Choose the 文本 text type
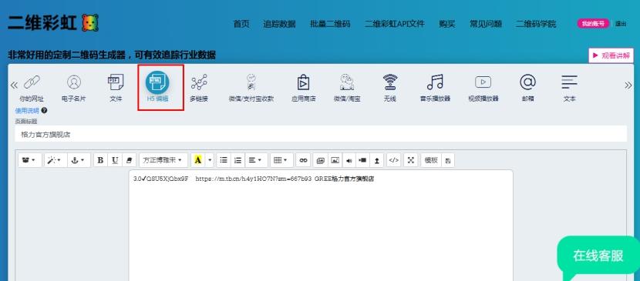This screenshot has height=281, width=640. click(x=569, y=87)
